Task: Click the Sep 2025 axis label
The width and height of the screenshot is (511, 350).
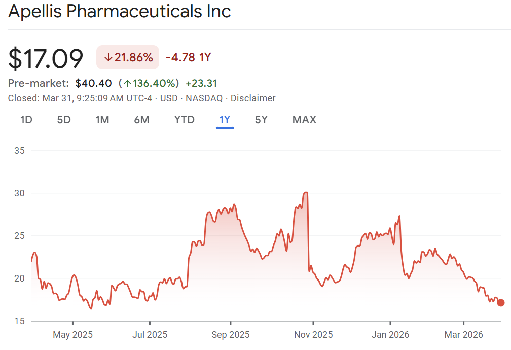Action: tap(231, 335)
